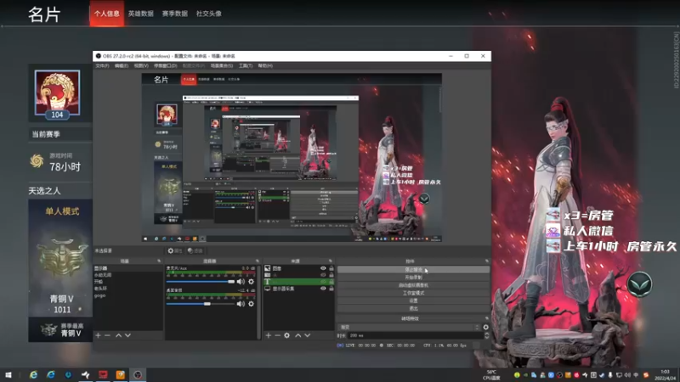The width and height of the screenshot is (680, 382).
Task: Open the 桌面音频 audio settings gear
Action: (251, 304)
